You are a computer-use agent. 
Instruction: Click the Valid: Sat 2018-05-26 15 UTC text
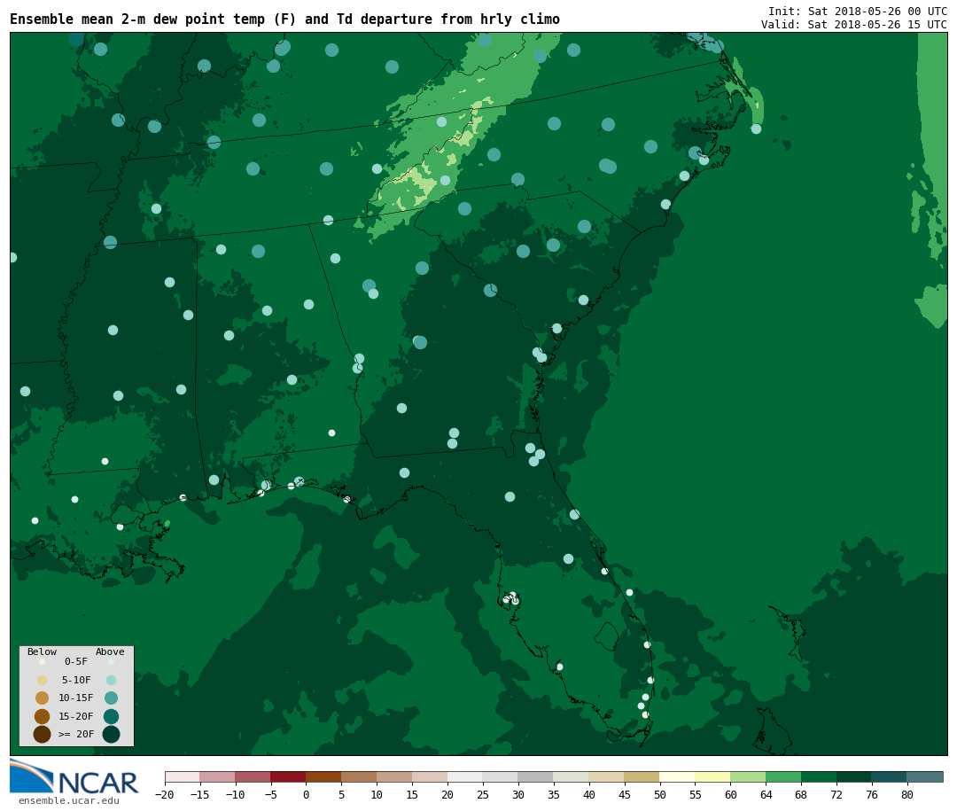click(x=854, y=25)
